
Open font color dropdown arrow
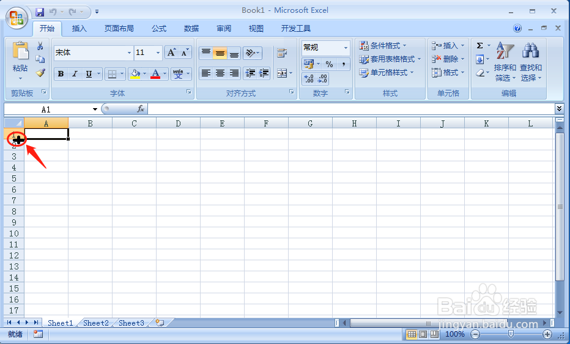click(x=165, y=74)
